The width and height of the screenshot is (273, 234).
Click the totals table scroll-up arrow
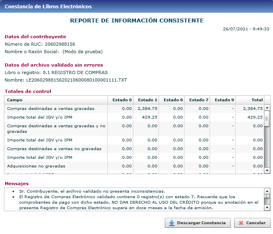(267, 108)
